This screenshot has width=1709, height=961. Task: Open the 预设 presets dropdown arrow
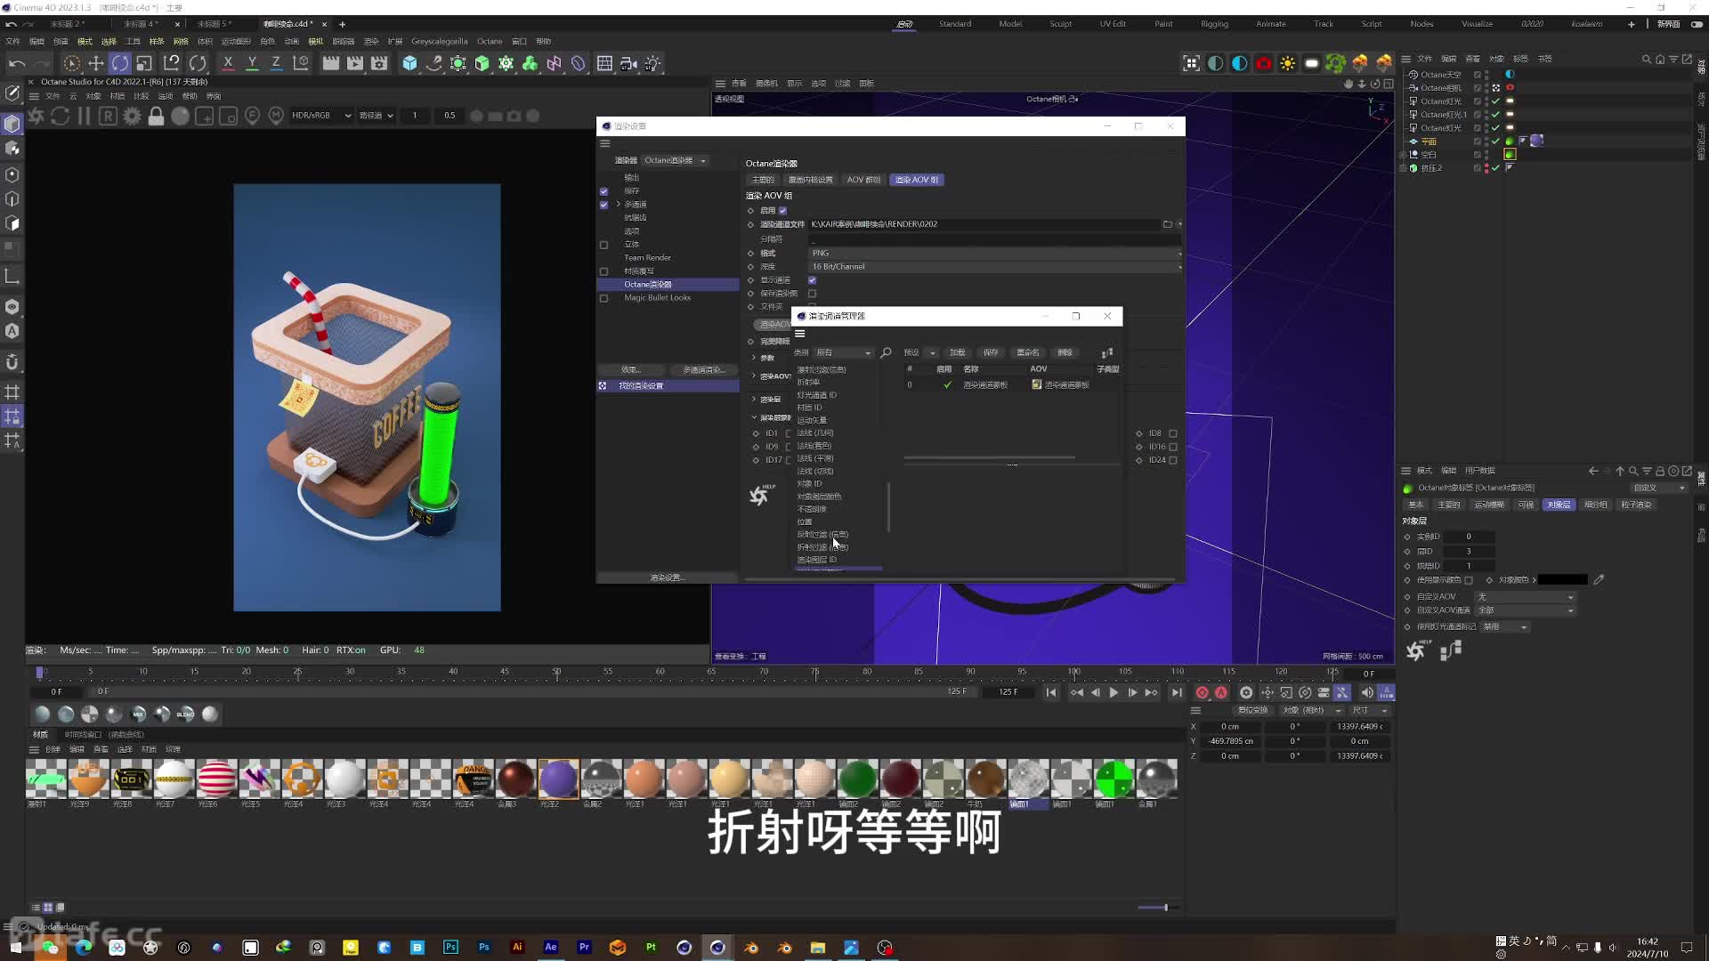coord(932,353)
